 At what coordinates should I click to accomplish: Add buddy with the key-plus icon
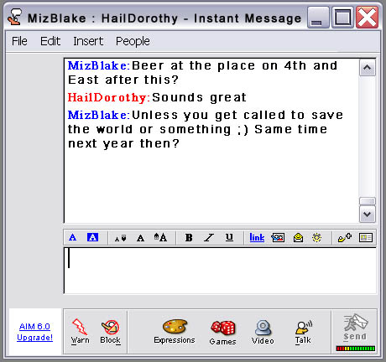pyautogui.click(x=345, y=238)
